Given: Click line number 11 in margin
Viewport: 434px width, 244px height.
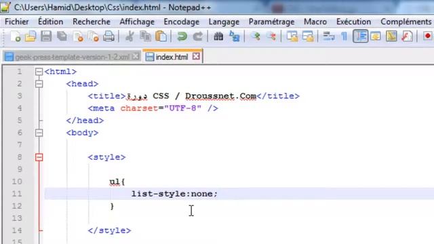Looking at the screenshot, I should click(17, 194).
